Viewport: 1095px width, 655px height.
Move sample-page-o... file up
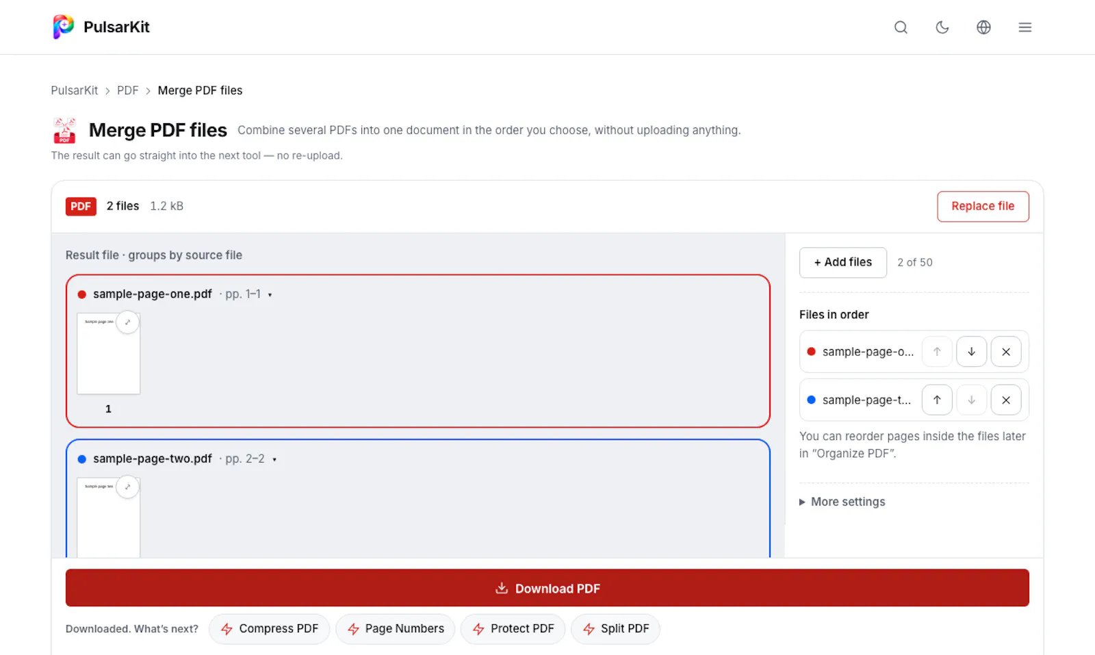[x=937, y=352]
